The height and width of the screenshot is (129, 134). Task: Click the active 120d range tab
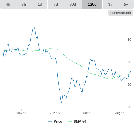92,4
